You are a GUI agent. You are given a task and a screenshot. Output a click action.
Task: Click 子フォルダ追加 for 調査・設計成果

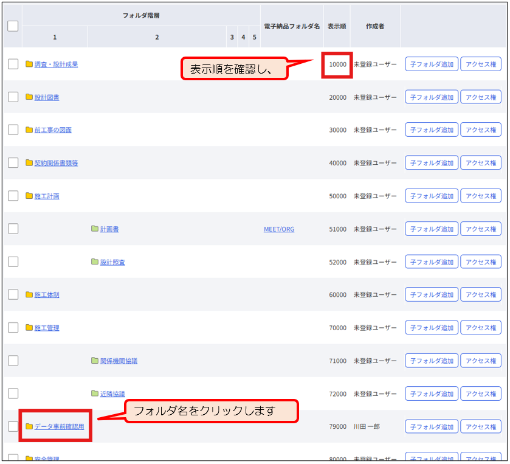tap(432, 64)
